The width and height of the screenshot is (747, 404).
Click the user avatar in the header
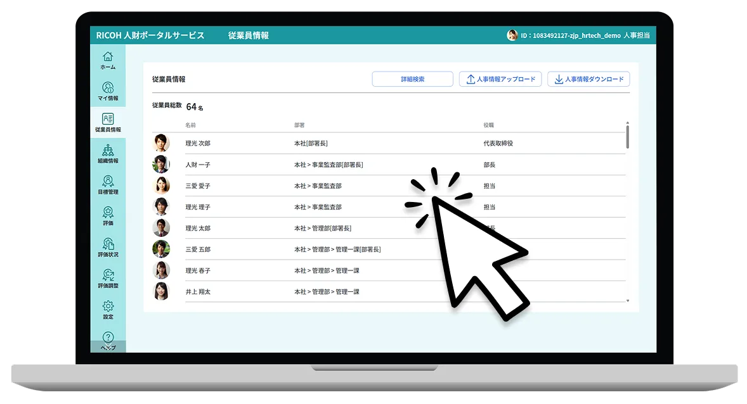point(512,35)
